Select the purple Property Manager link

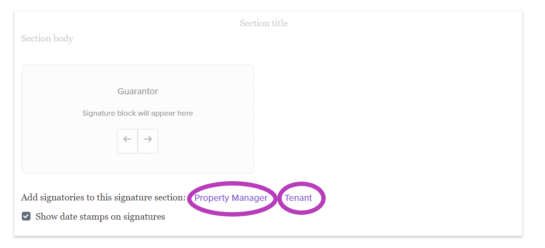point(231,198)
